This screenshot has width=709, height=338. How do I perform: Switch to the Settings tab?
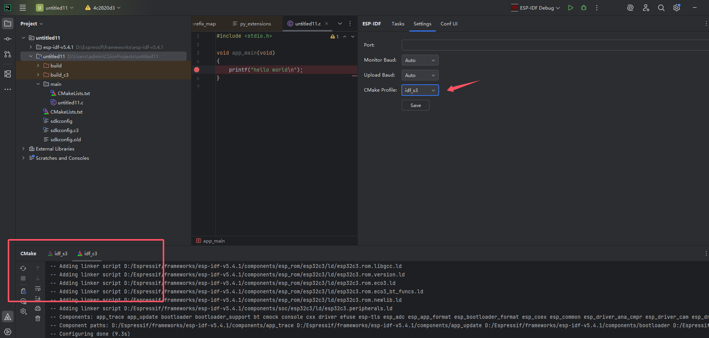click(423, 23)
